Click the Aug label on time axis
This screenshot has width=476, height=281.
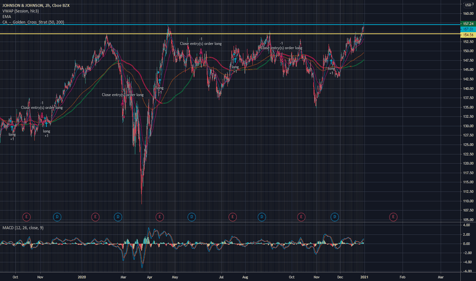245,277
